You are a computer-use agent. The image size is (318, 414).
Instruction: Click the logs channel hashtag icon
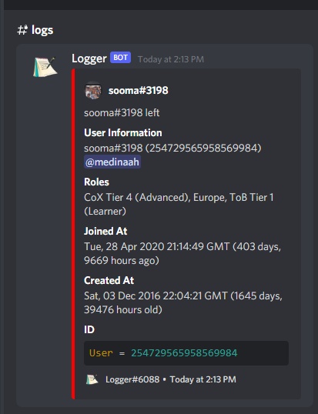[22, 30]
